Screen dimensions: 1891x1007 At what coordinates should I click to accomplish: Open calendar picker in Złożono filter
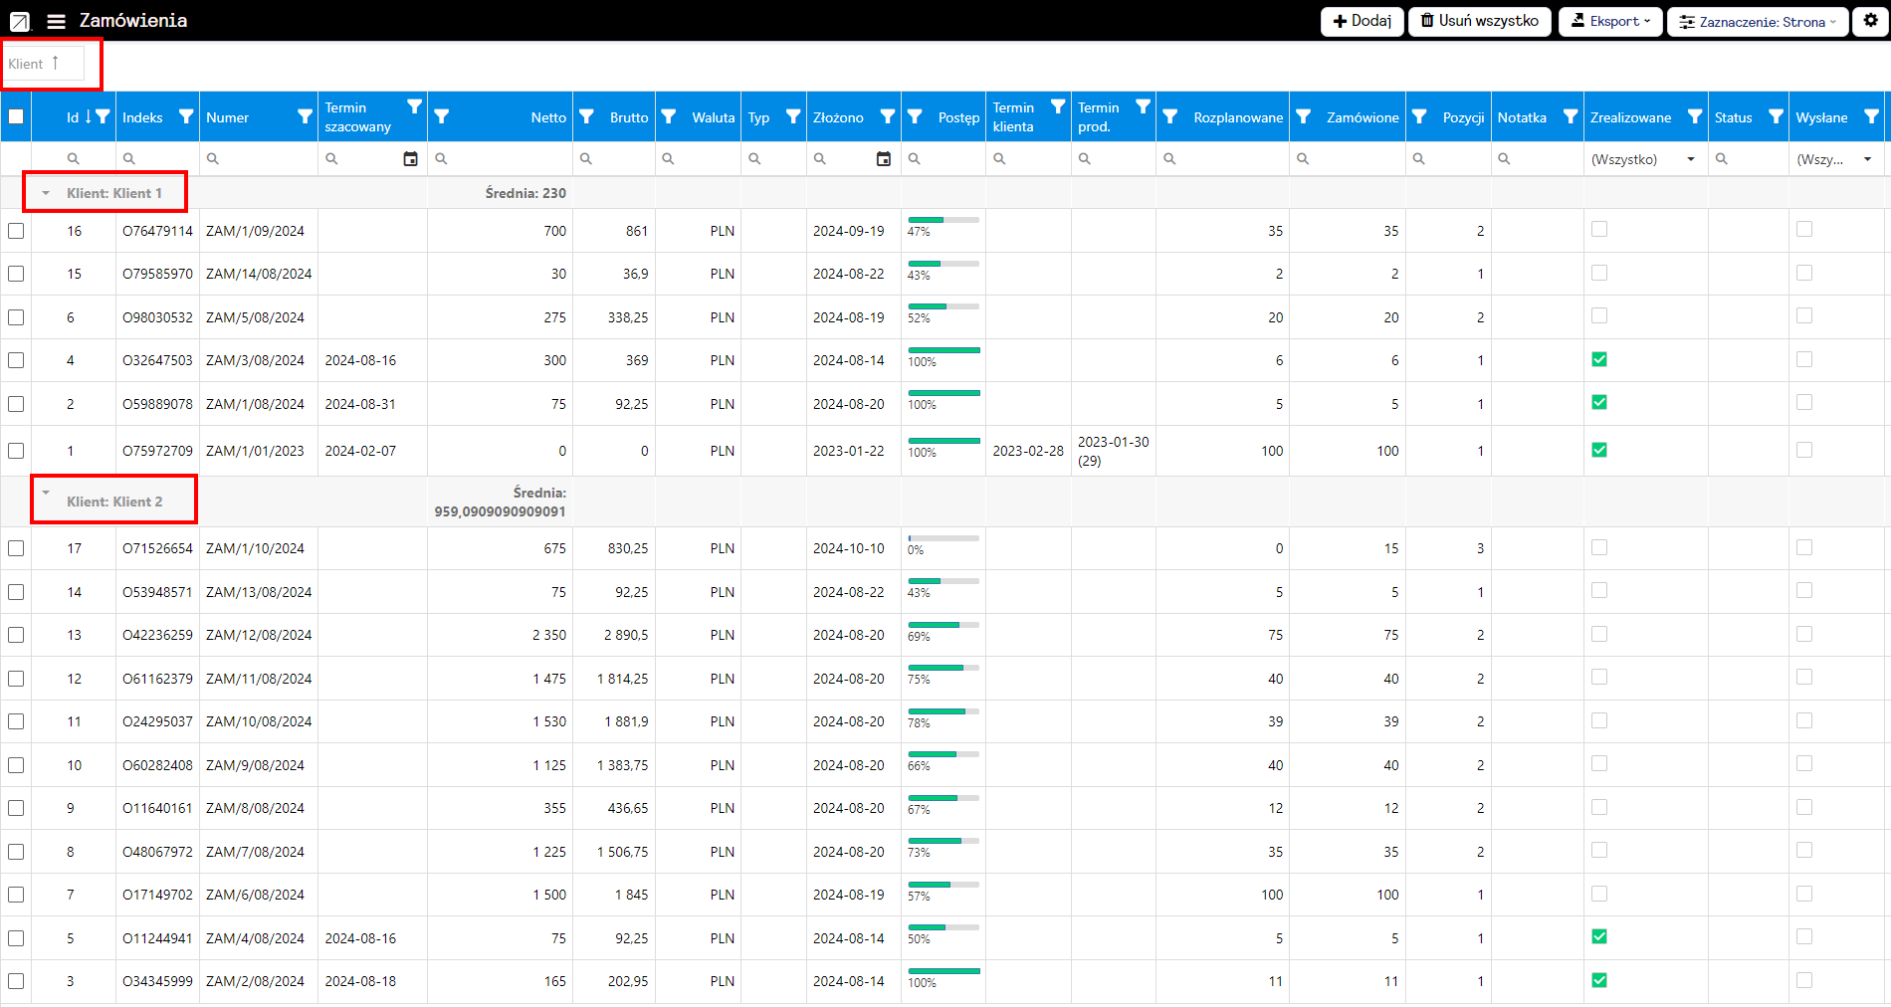(883, 159)
